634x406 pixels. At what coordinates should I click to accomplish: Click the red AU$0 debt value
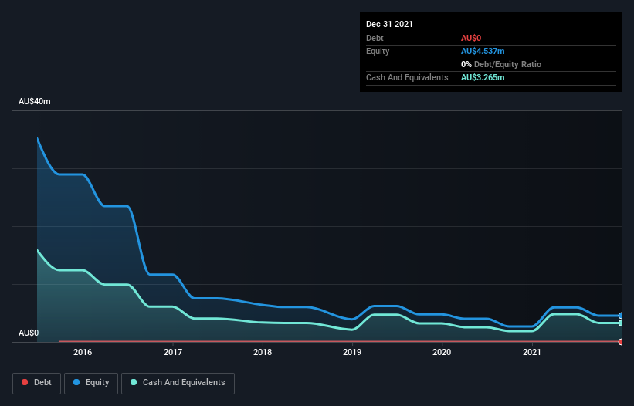(471, 39)
